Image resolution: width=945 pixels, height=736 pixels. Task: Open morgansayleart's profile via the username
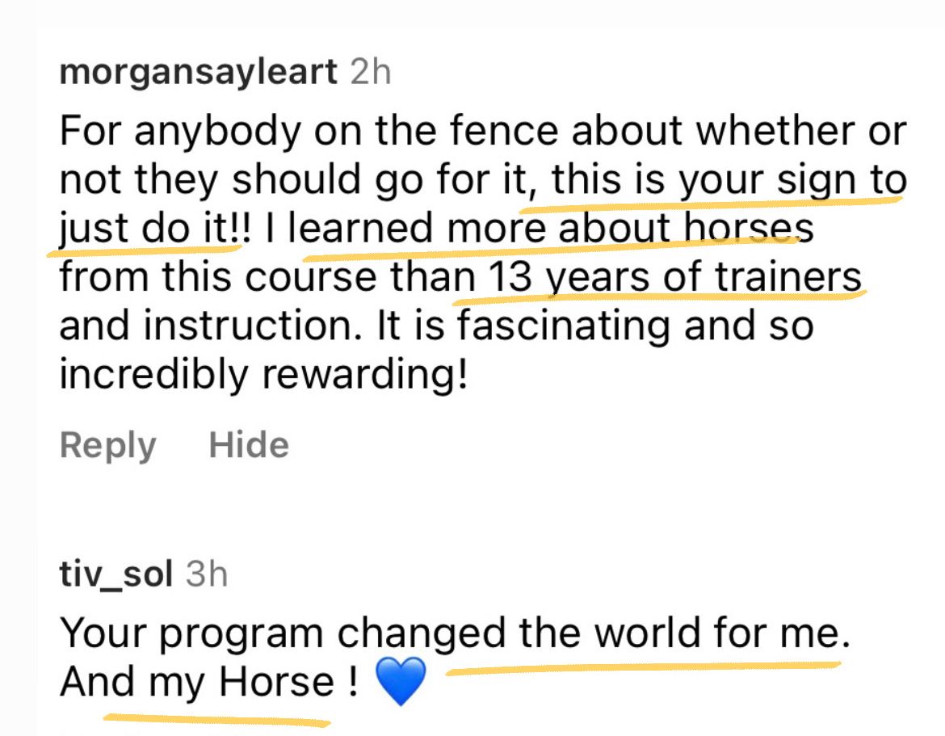pos(198,73)
